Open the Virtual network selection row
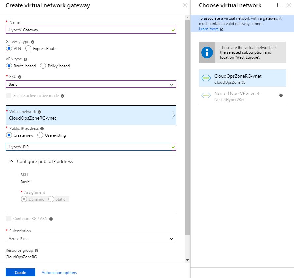Viewport: 294px width, 278px height. 91,115
